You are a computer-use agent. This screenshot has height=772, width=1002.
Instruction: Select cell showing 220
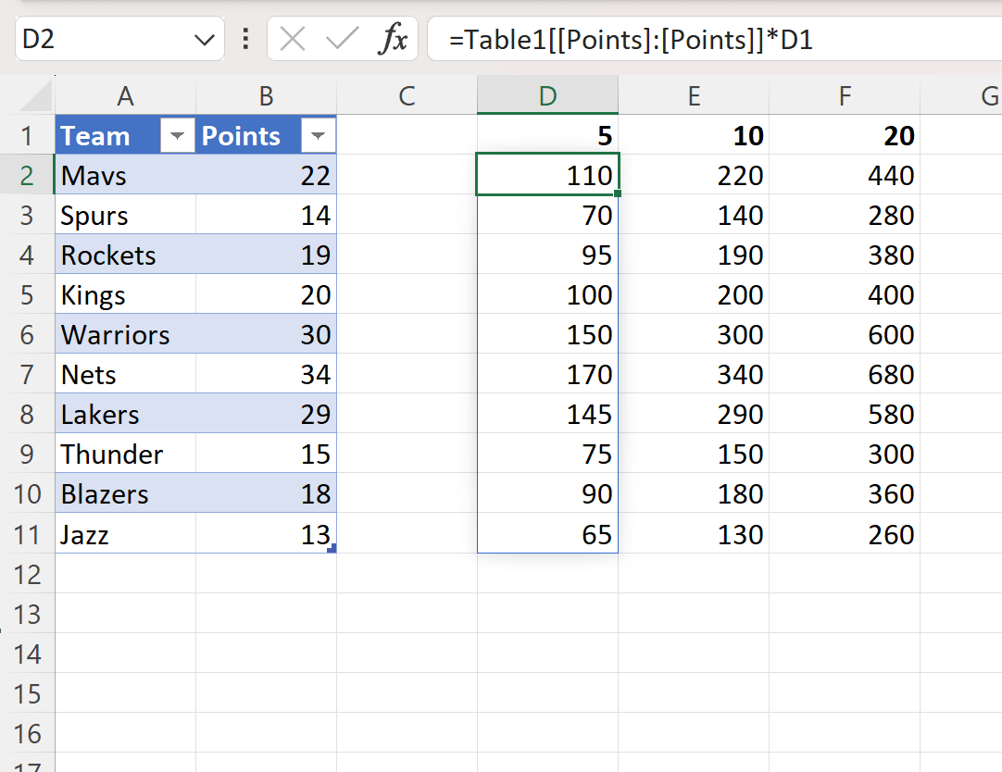694,175
